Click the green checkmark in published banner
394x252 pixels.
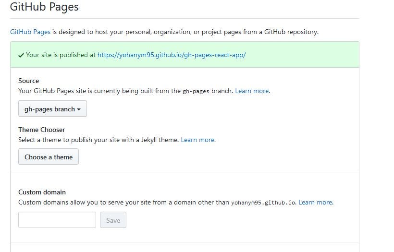coord(21,55)
